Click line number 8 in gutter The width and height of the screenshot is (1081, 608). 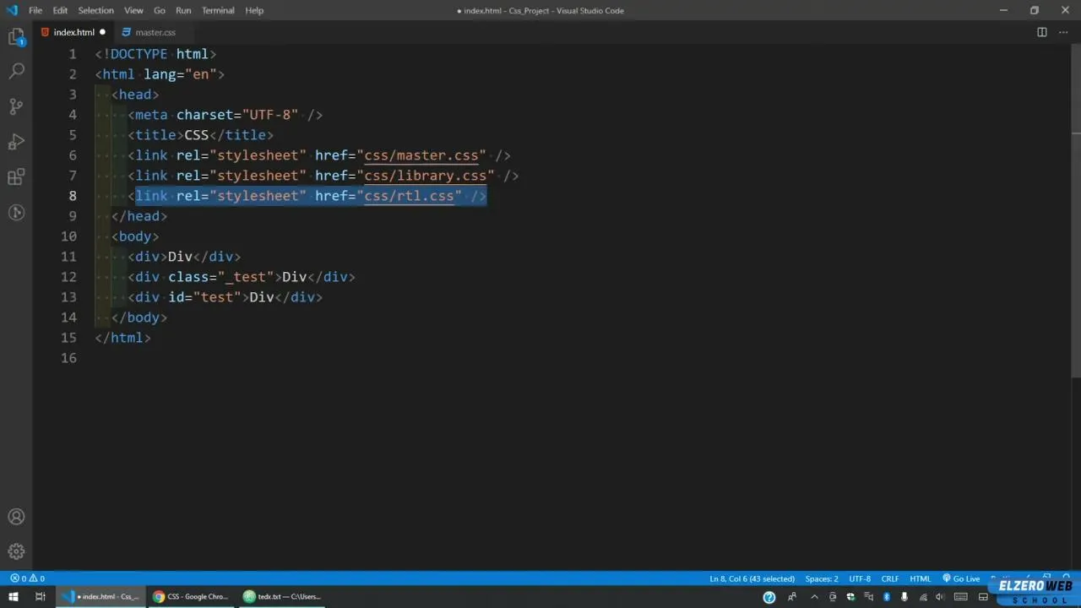[x=73, y=196]
